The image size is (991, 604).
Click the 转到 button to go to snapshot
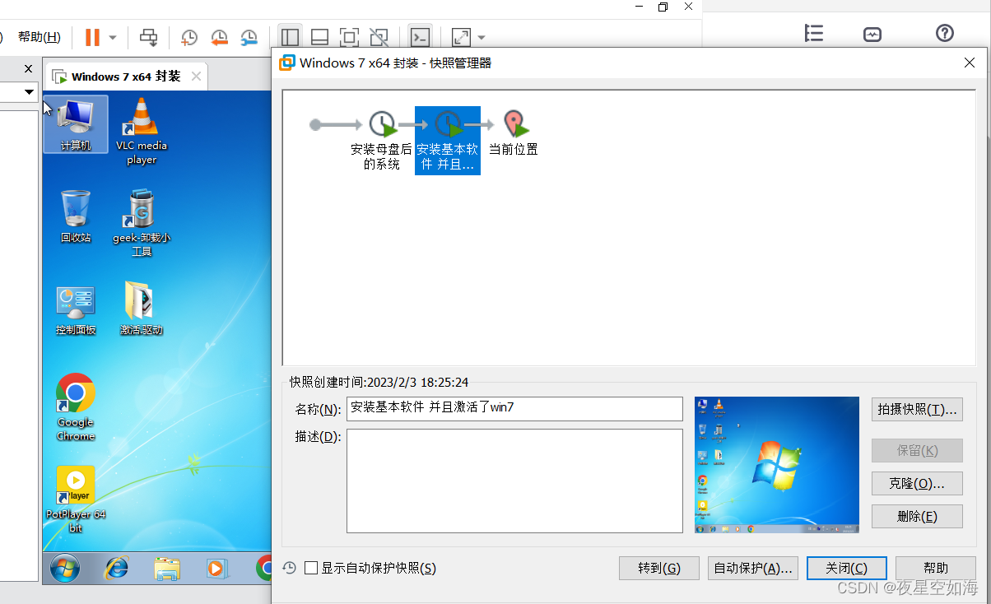point(658,568)
